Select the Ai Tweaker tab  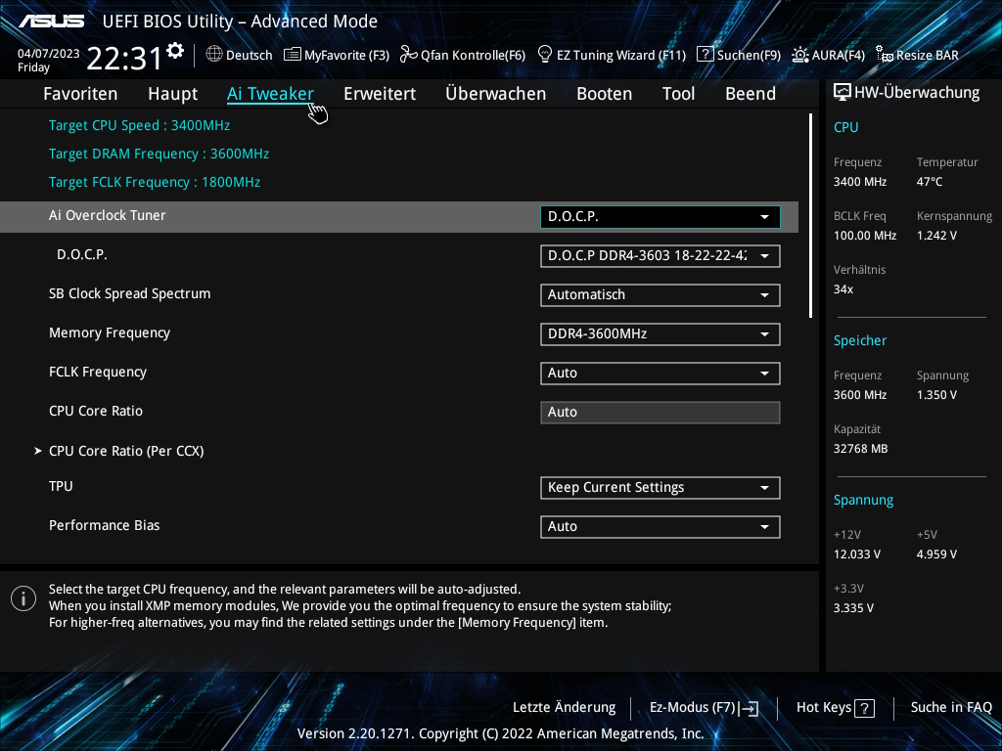click(x=270, y=94)
